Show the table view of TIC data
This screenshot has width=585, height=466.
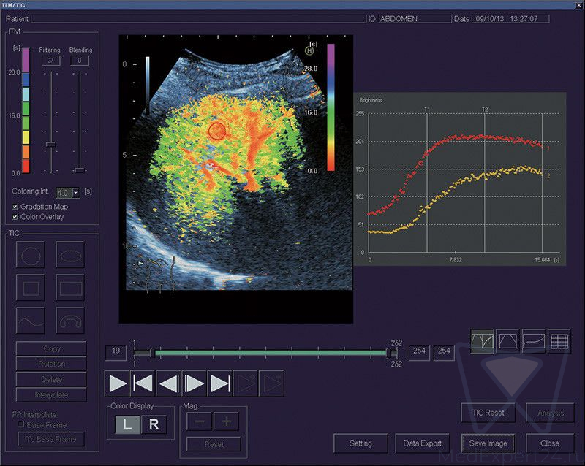coord(559,340)
